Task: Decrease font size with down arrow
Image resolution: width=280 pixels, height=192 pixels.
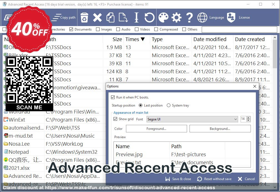Action: (x=248, y=121)
